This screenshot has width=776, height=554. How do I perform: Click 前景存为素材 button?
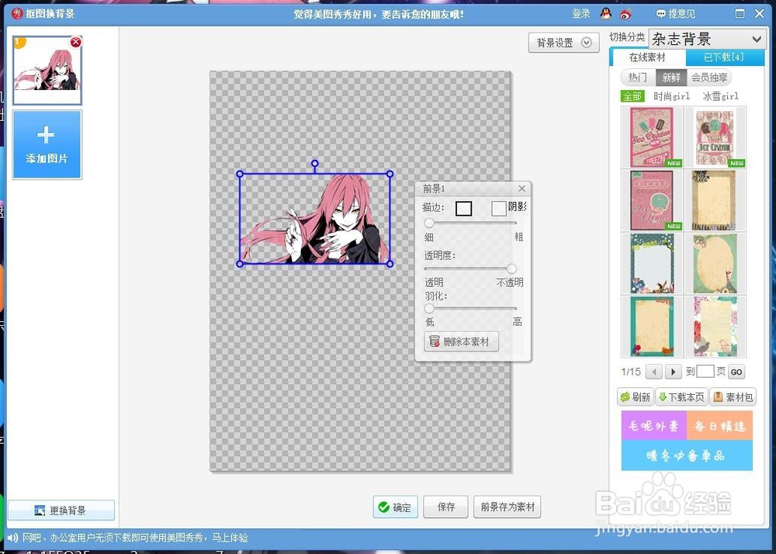(x=508, y=507)
